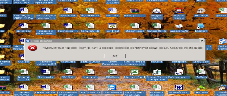The image size is (227, 96).
Task: Select the ПЛАН.xls Excel file icon
Action: pyautogui.click(x=112, y=72)
